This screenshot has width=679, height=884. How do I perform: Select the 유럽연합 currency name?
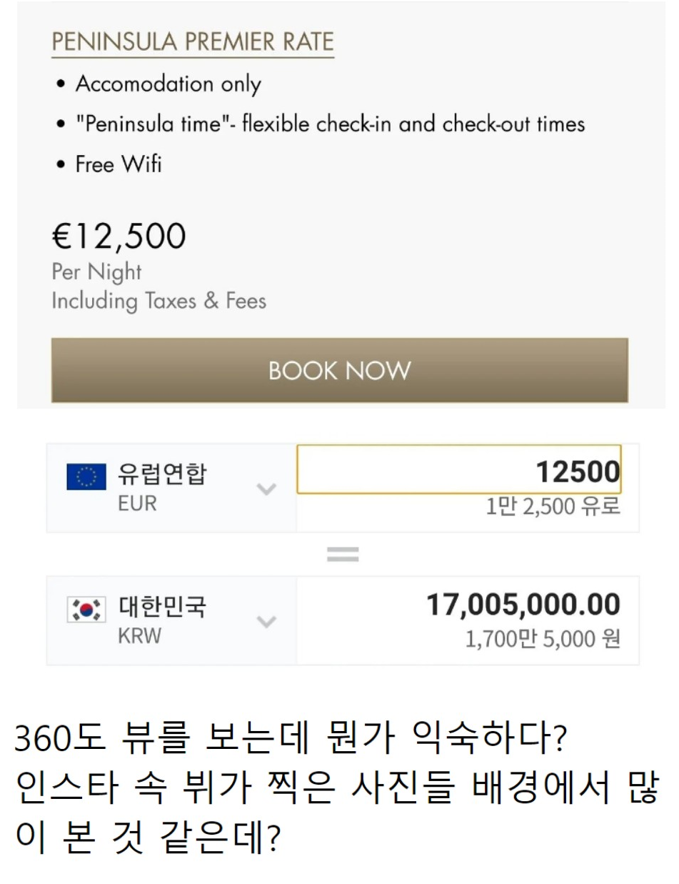pyautogui.click(x=162, y=475)
